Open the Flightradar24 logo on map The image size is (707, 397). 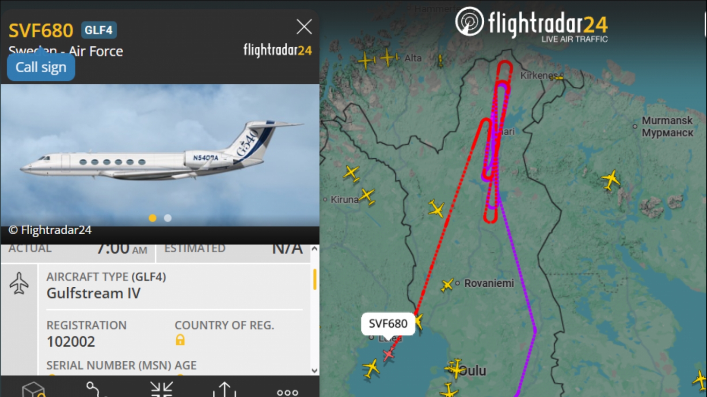pos(532,24)
